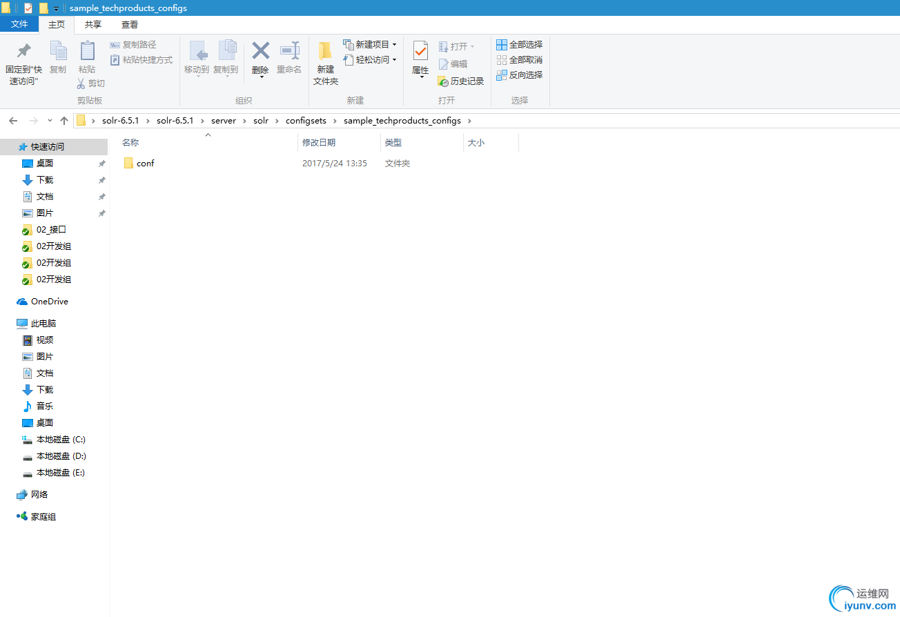900x617 pixels.
Task: Create a folder with 新建文件夹
Action: pyautogui.click(x=326, y=63)
